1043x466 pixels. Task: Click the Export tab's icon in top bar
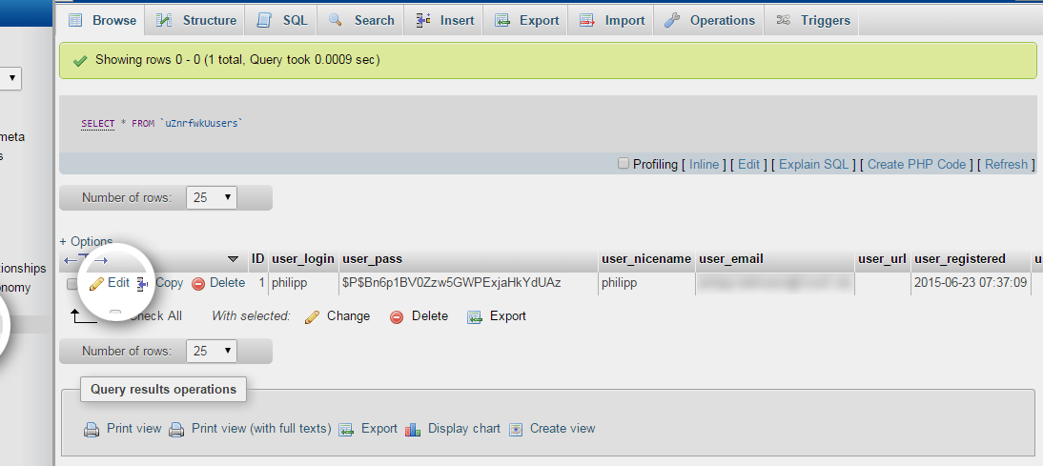pos(502,21)
